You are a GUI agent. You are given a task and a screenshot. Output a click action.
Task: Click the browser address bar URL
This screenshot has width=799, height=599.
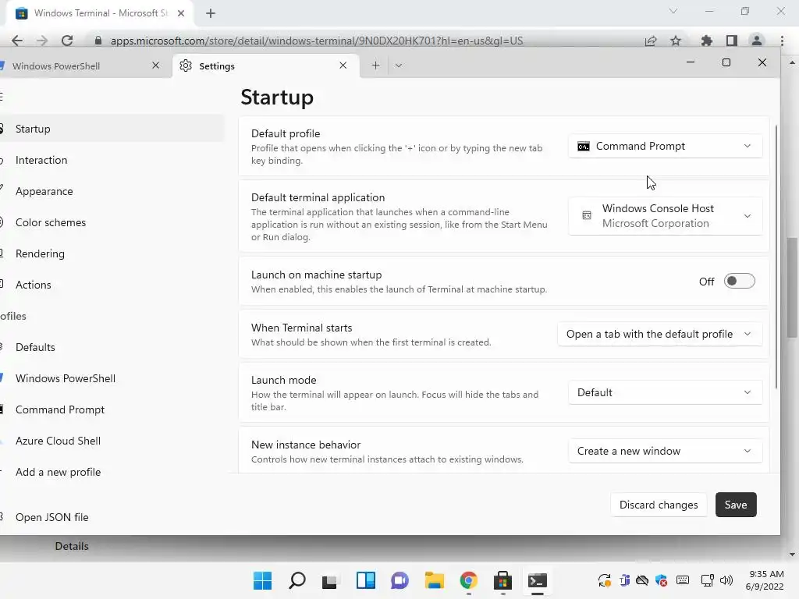tap(317, 41)
